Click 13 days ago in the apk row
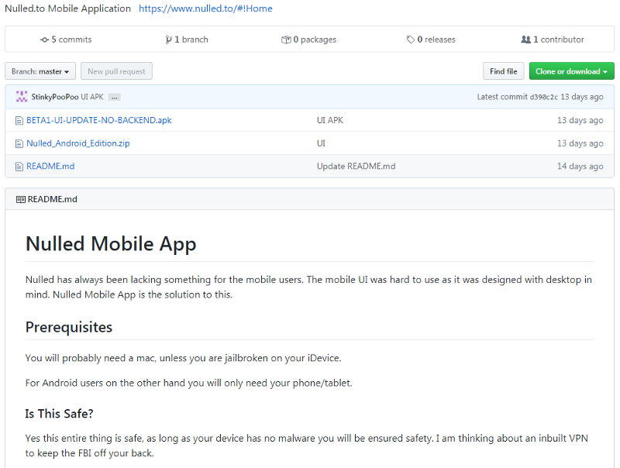620x468 pixels. (x=580, y=120)
